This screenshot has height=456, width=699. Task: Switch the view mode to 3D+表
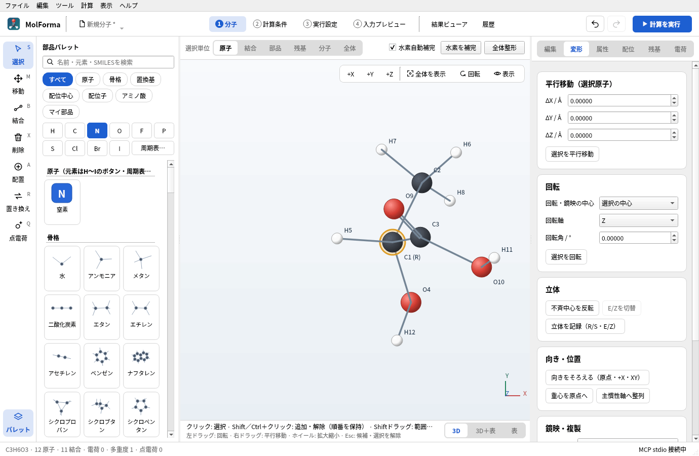(x=485, y=431)
